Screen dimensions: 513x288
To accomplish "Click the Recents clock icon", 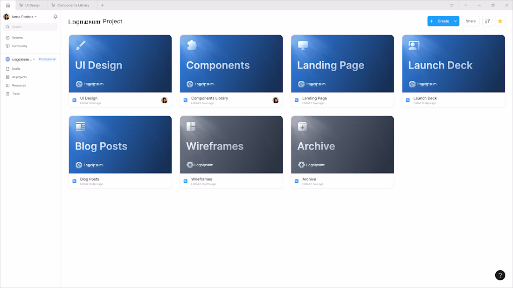I will pos(8,38).
